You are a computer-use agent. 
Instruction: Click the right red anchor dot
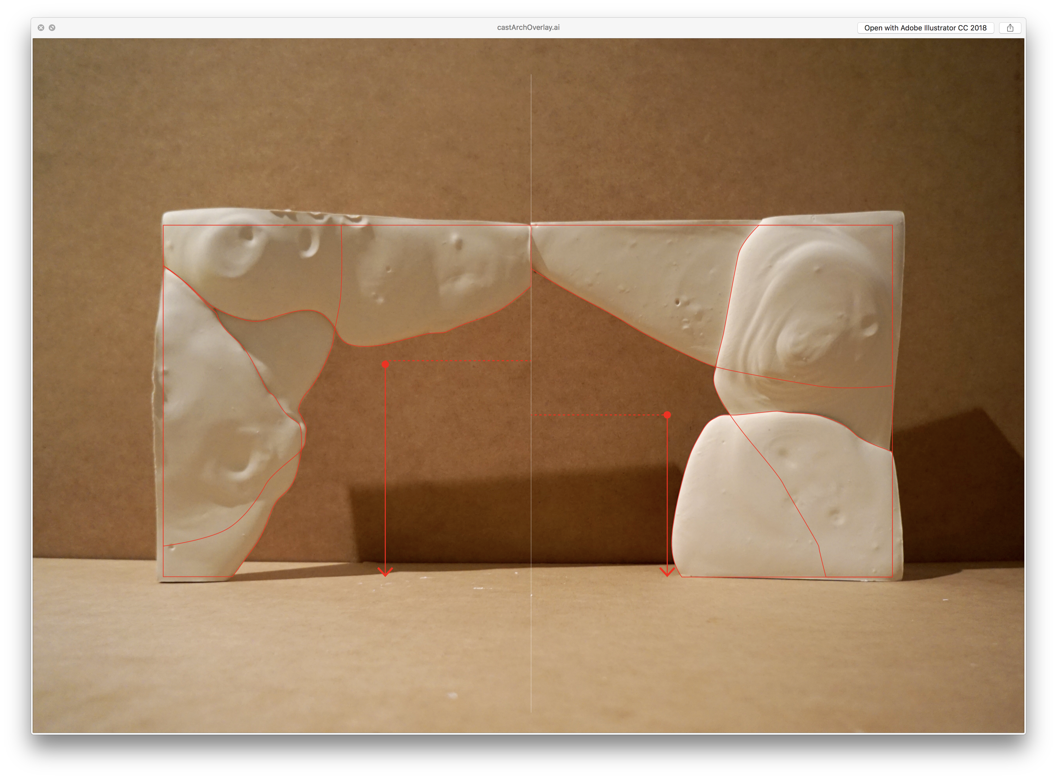667,415
